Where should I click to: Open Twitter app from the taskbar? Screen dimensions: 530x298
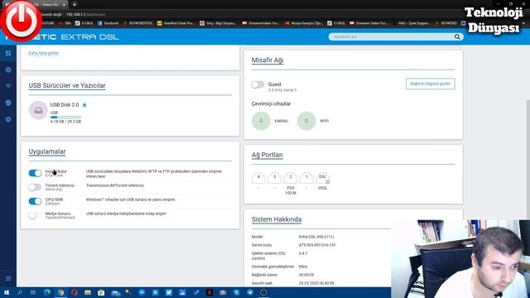(169, 292)
